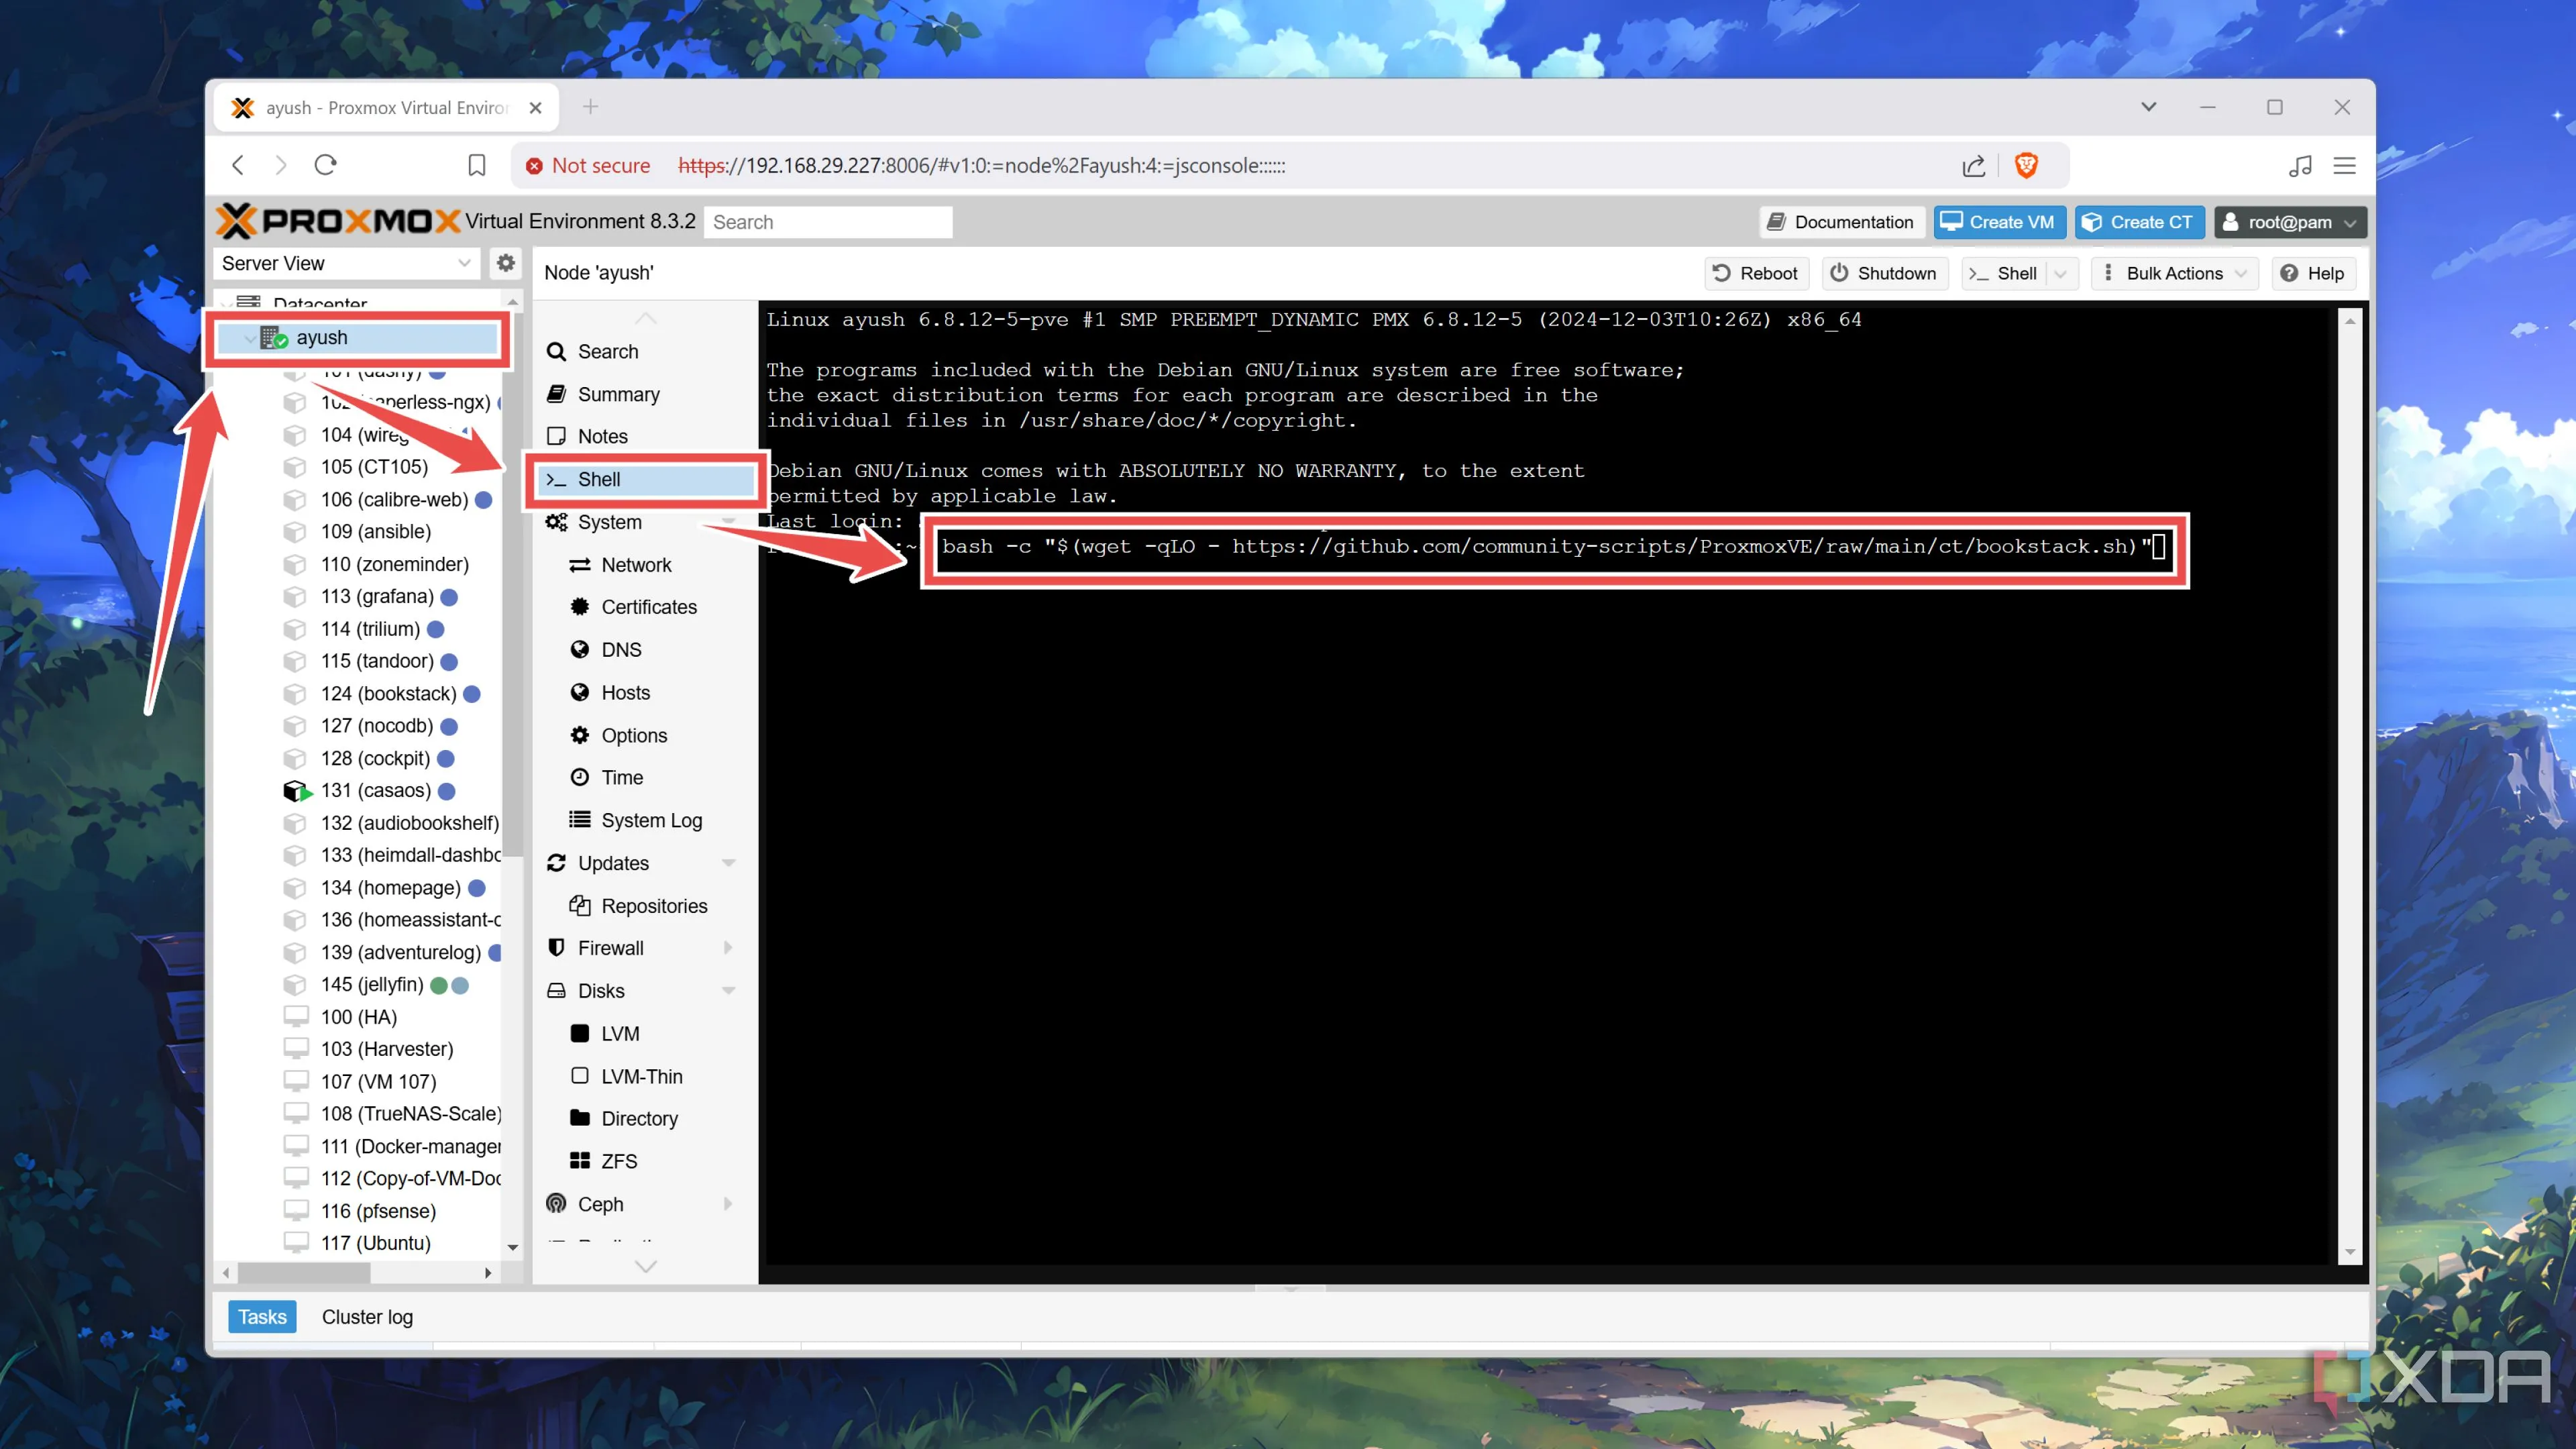Click the share page icon

point(1973,165)
